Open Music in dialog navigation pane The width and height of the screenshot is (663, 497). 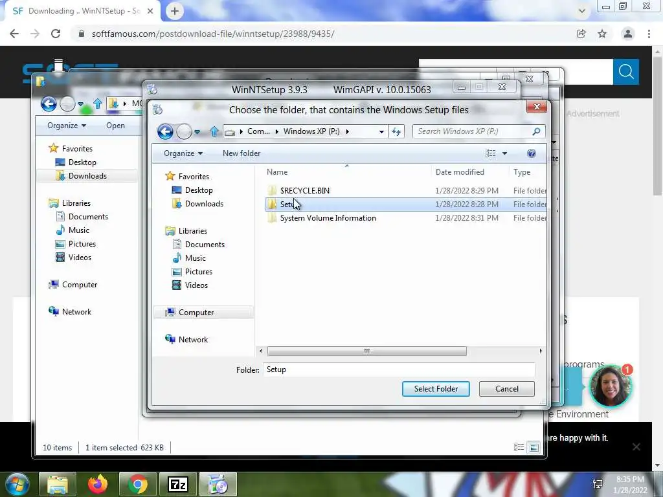195,258
